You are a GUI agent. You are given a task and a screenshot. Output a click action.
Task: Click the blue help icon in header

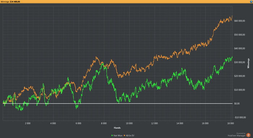(252, 1)
